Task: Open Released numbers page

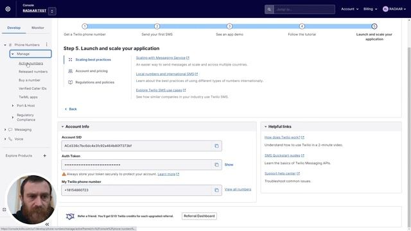Action: (x=33, y=71)
